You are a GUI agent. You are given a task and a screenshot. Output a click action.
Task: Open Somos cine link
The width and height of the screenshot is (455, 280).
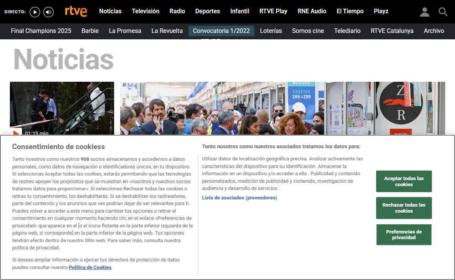click(308, 31)
